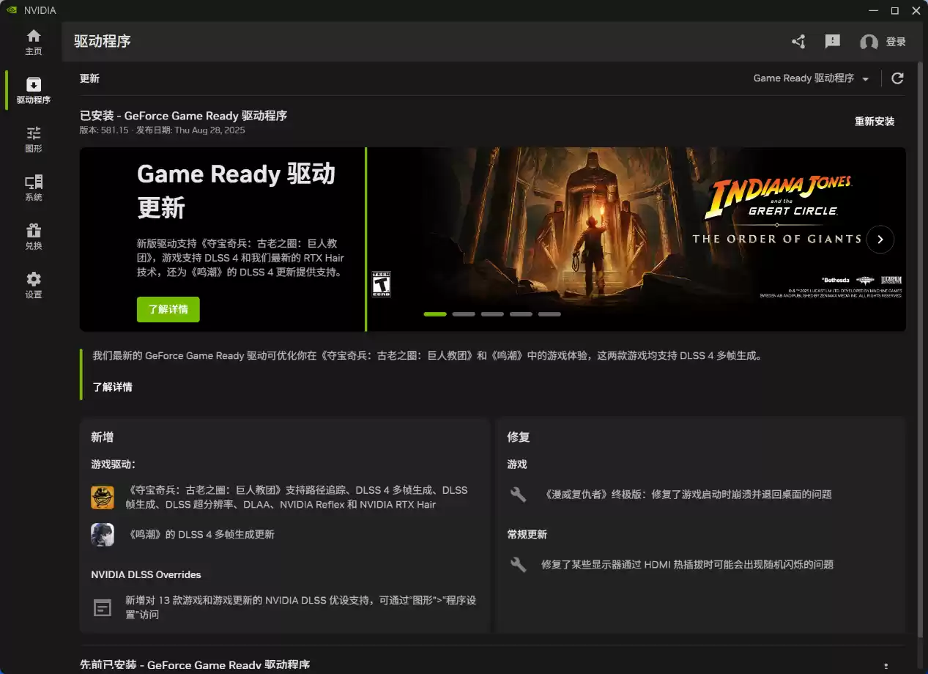Select the last carousel indicator dot
Screen dimensions: 928x674
(549, 314)
